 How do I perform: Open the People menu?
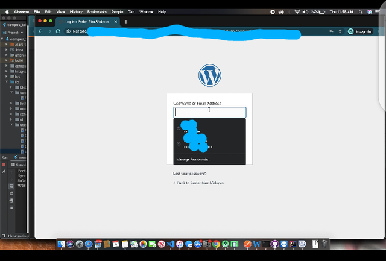point(117,12)
